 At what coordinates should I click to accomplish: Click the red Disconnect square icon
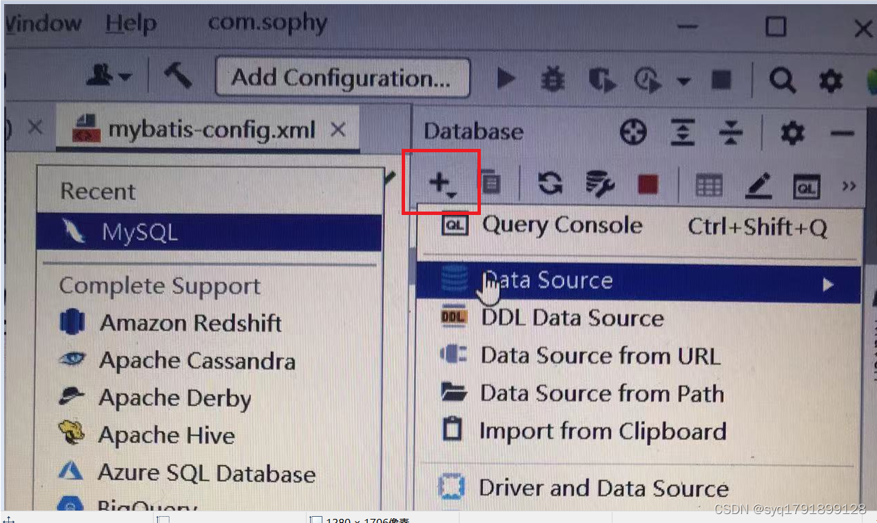point(648,185)
